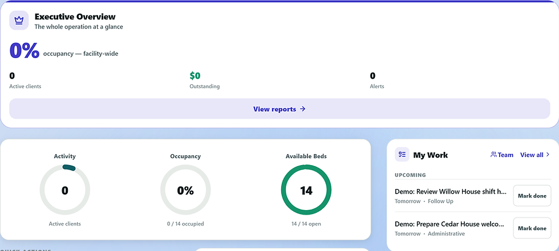Click the Occupancy 0% ring gauge
Image resolution: width=559 pixels, height=251 pixels.
tap(185, 190)
